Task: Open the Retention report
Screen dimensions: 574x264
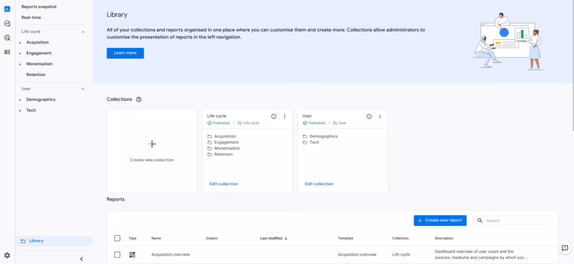Action: [x=36, y=74]
